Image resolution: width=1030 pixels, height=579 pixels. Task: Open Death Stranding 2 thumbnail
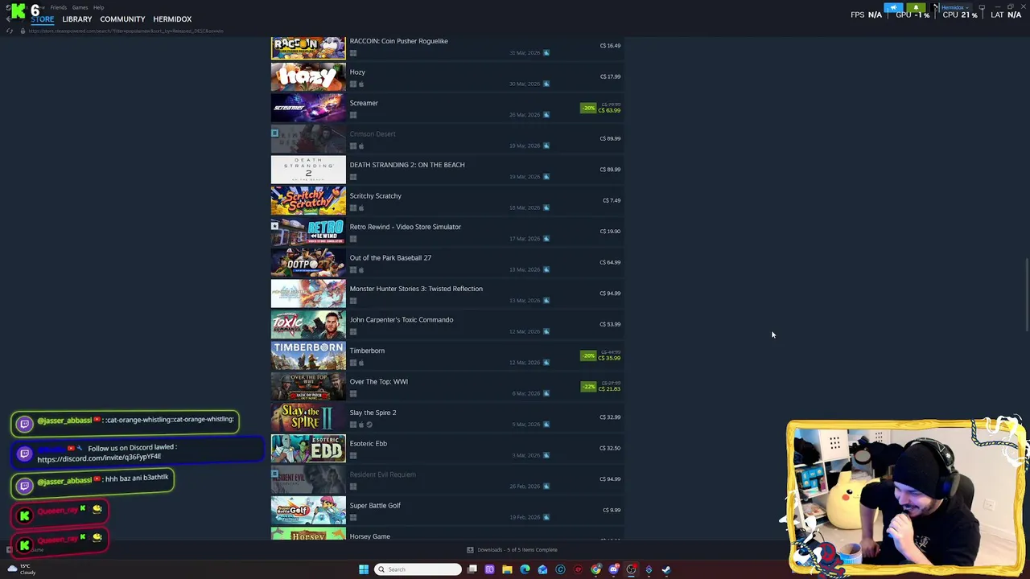[308, 170]
